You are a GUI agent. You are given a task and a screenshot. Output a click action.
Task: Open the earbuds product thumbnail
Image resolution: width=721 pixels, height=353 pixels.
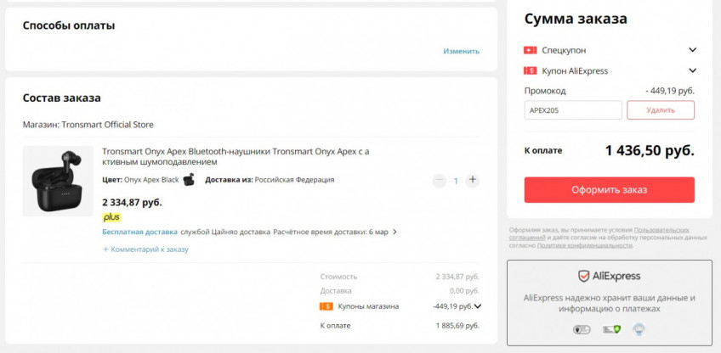click(58, 181)
